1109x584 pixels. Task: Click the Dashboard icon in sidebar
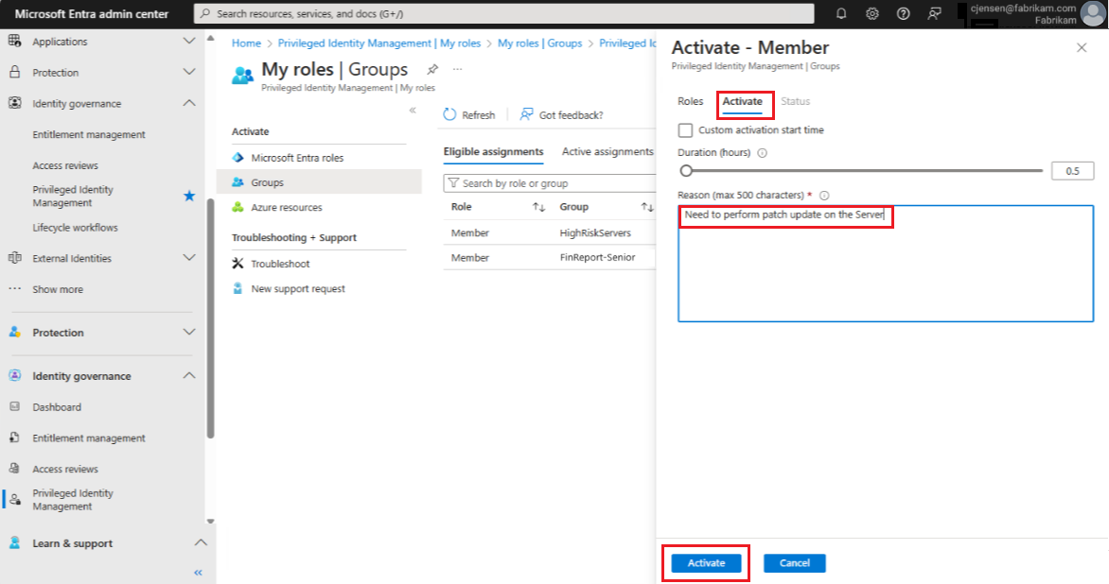pos(15,406)
